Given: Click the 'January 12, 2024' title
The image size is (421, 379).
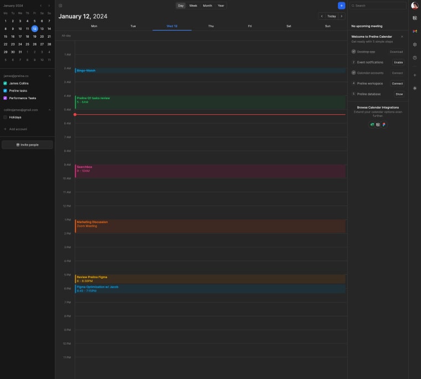Looking at the screenshot, I should click(x=83, y=17).
